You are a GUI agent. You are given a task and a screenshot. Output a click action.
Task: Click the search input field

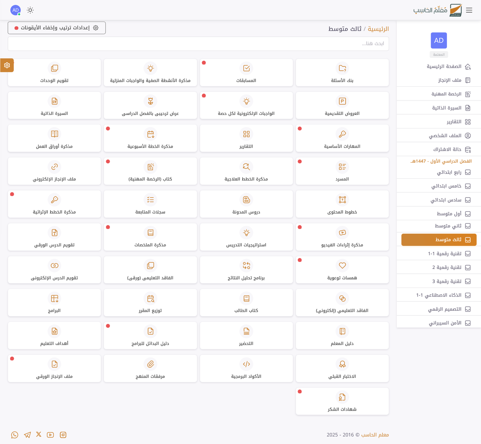point(198,44)
